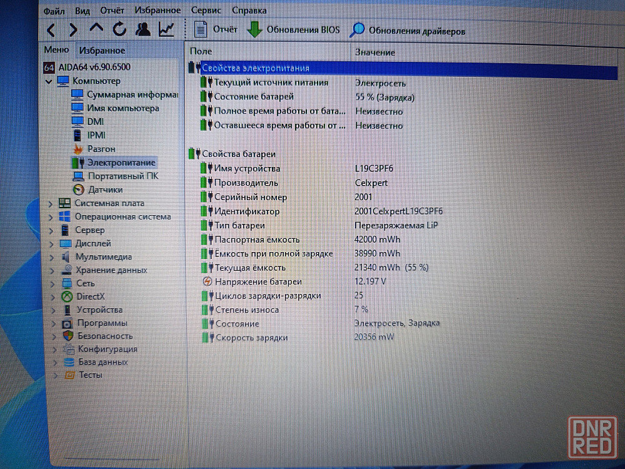Select Суммарная информация in the tree

coord(132,95)
